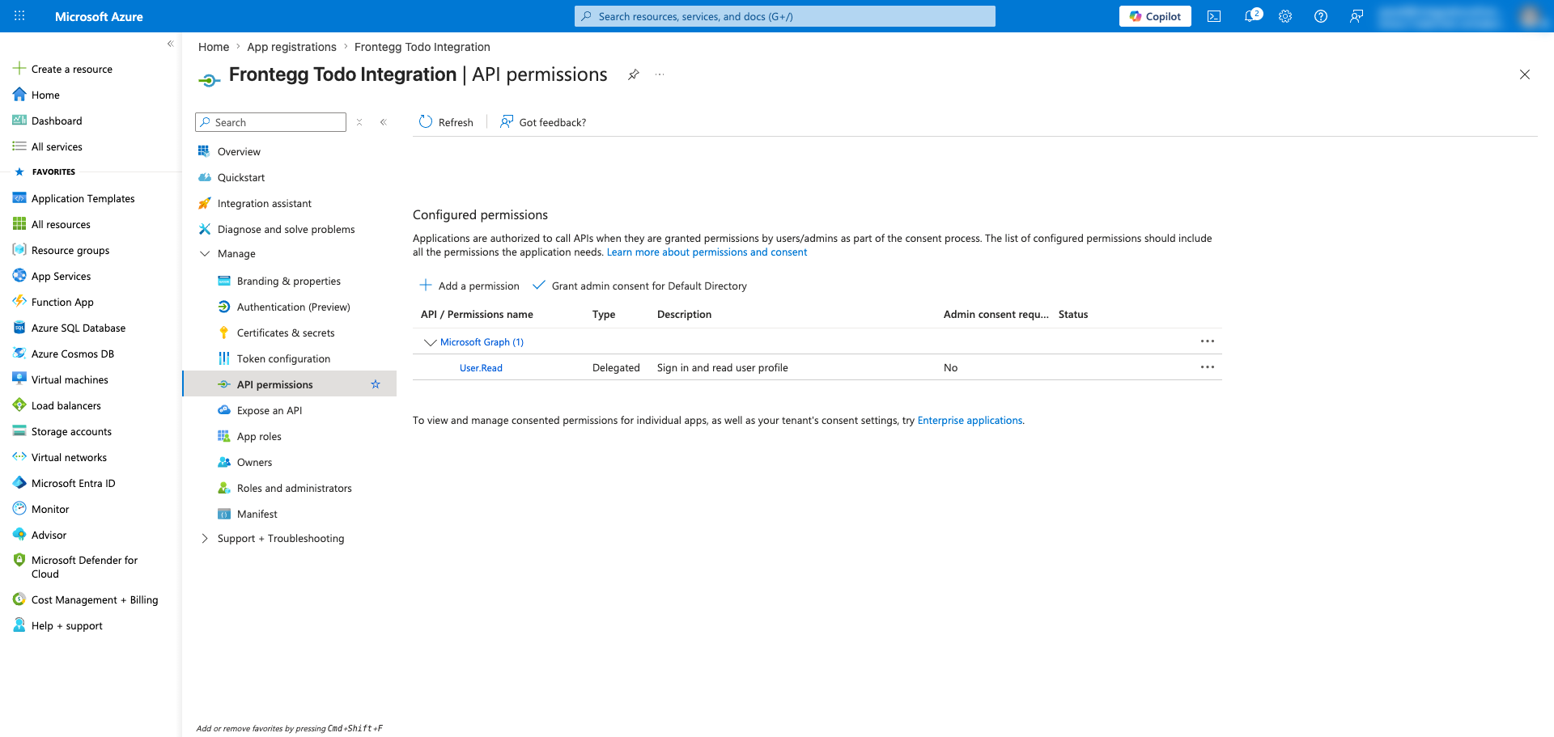The width and height of the screenshot is (1554, 737).
Task: Click the resource menu Search field
Action: 270,122
